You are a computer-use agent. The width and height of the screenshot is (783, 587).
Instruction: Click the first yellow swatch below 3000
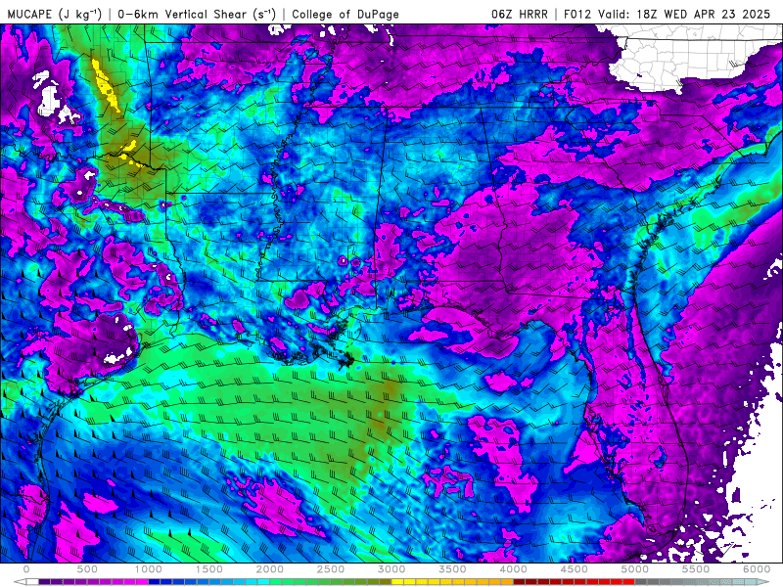coord(397,582)
